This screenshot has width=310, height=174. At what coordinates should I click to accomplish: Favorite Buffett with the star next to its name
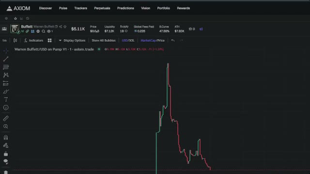65,27
